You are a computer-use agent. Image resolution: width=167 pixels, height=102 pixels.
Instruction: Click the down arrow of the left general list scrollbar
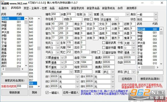point(26,66)
